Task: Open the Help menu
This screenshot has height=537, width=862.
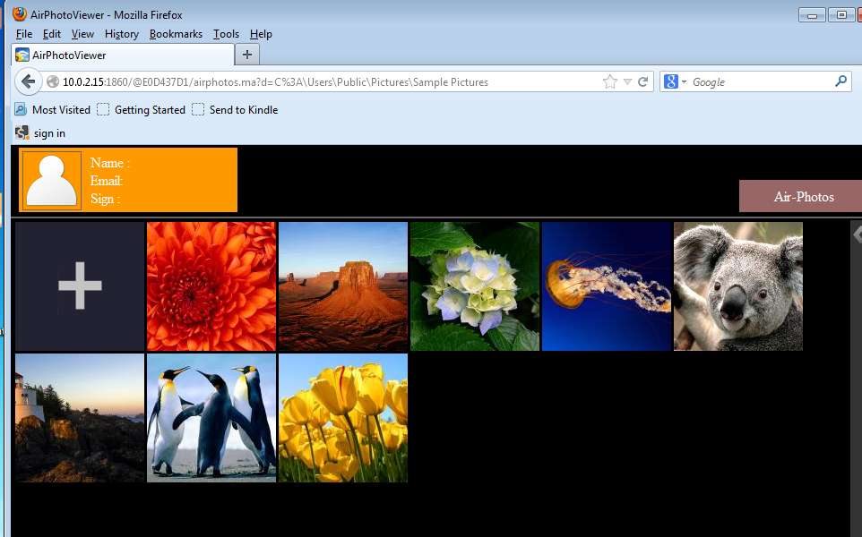Action: 261,34
